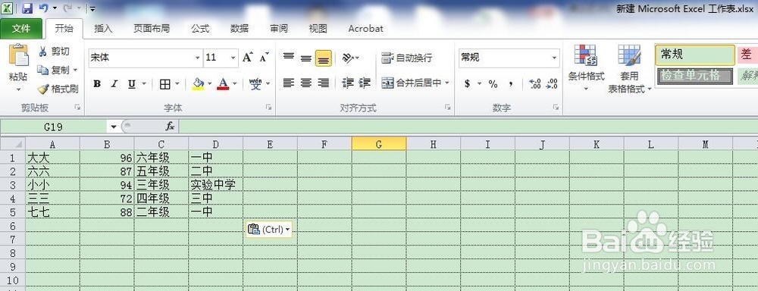Select the Format Painter (格式刷) brush

tap(58, 89)
